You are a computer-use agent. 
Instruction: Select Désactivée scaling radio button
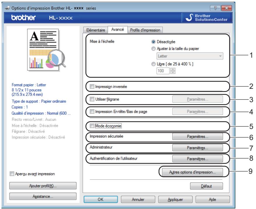coord(153,42)
